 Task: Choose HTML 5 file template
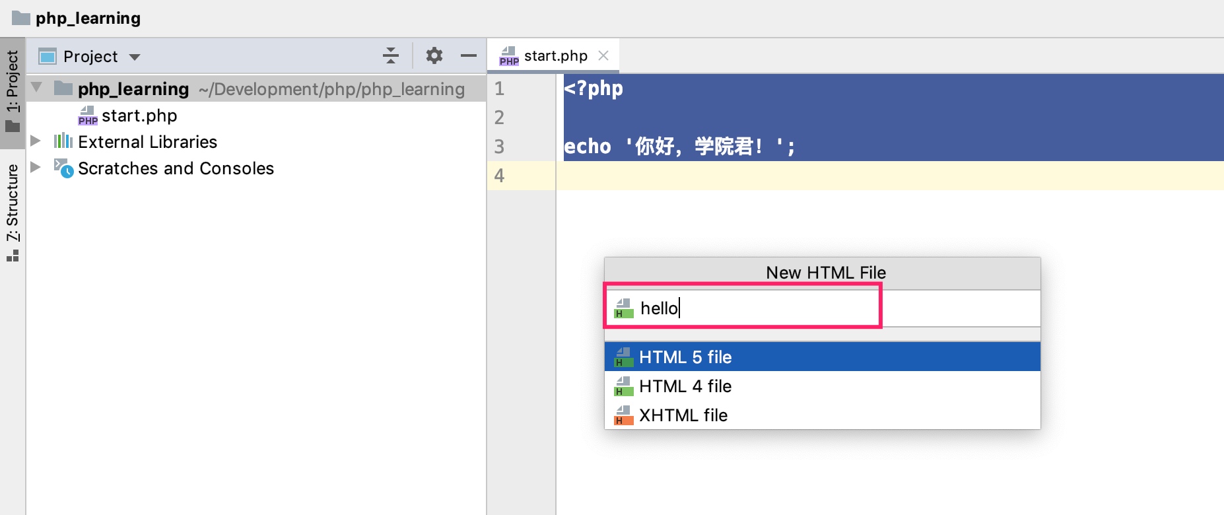822,357
